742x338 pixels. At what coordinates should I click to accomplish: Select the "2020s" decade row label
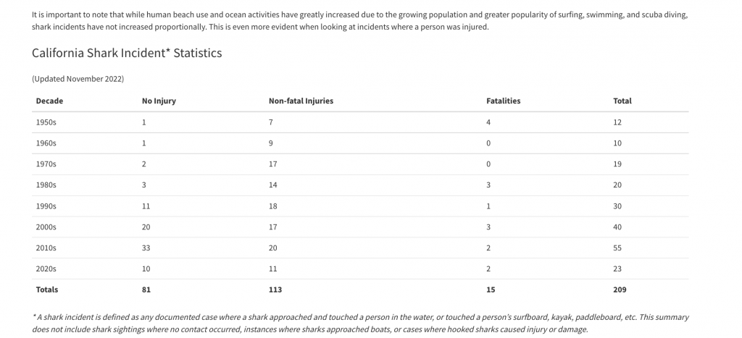[46, 269]
